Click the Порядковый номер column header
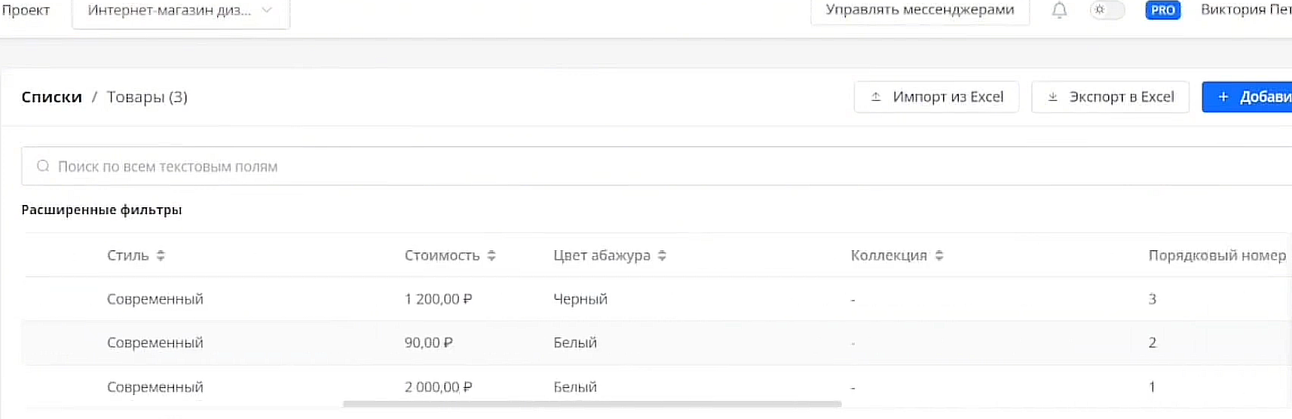 coord(1217,256)
